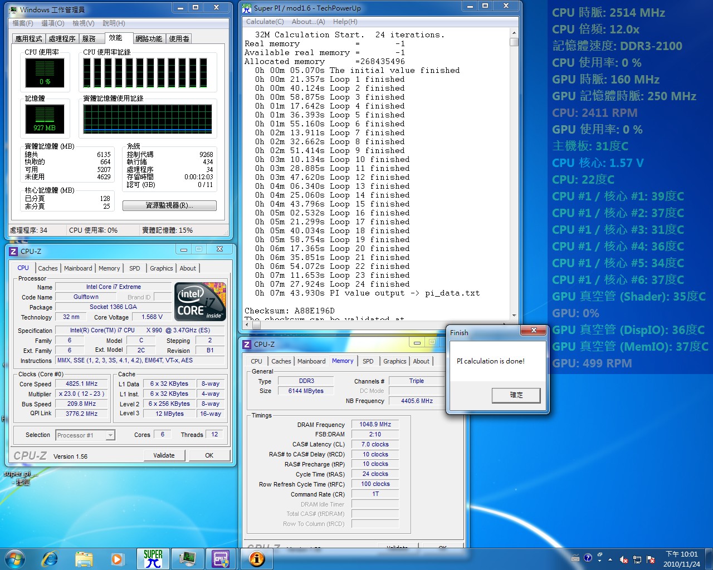Viewport: 713px width, 570px height.
Task: Click the Super PI title bar icon
Action: (x=247, y=8)
